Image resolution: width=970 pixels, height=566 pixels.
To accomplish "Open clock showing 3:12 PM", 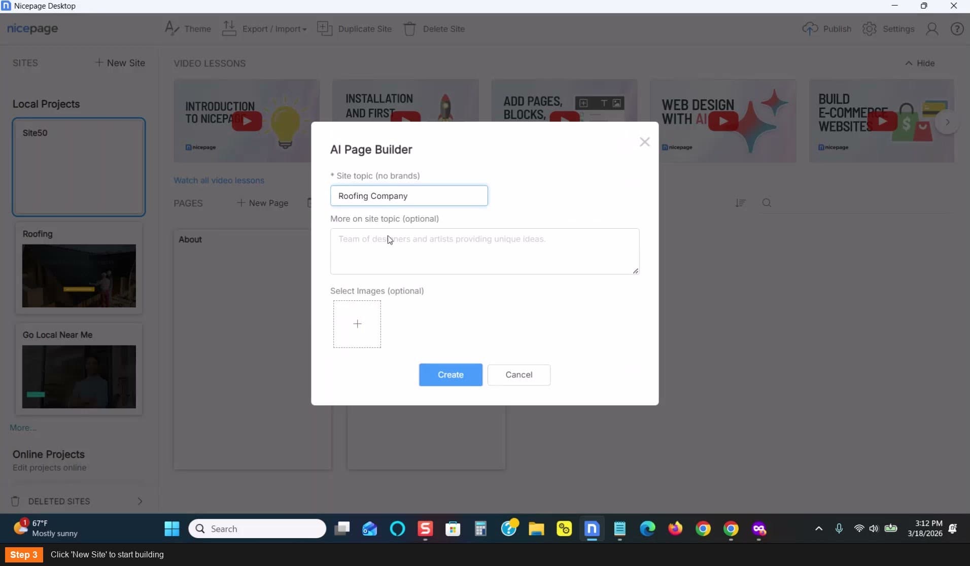I will [x=925, y=528].
